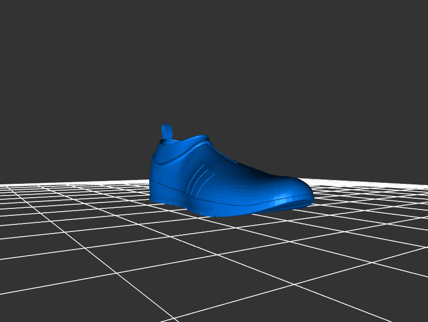Click the shoe's ankle collar opening

185,141
